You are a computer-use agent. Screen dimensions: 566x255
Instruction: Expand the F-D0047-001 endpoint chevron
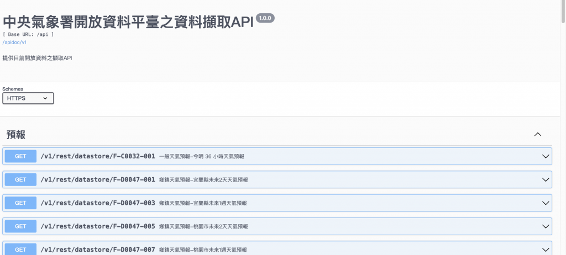click(546, 179)
